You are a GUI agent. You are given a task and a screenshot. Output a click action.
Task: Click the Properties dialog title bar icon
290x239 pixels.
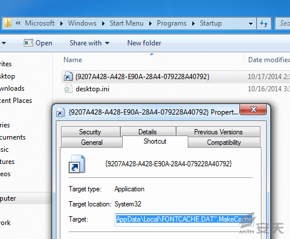pos(60,112)
